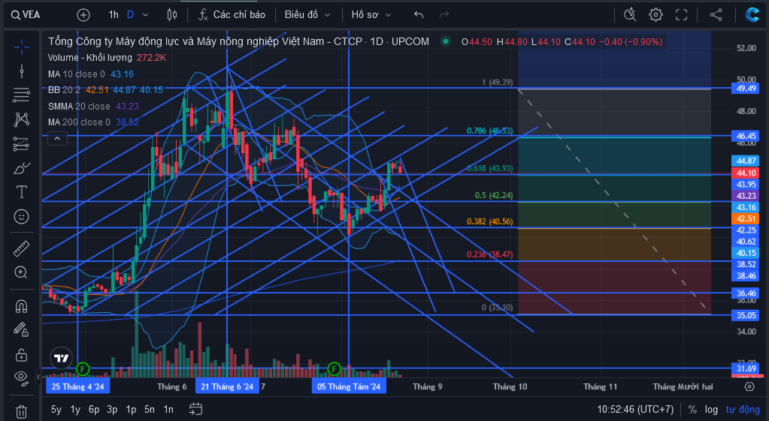The image size is (769, 421).
Task: Open the Biểu đồ dropdown menu
Action: coord(307,15)
